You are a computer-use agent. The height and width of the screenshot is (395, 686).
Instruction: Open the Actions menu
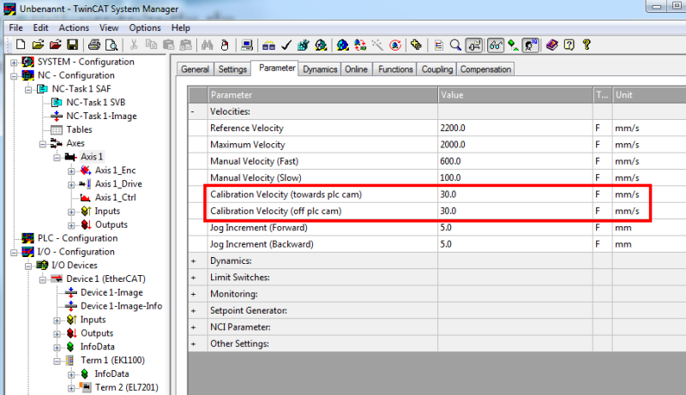(74, 27)
